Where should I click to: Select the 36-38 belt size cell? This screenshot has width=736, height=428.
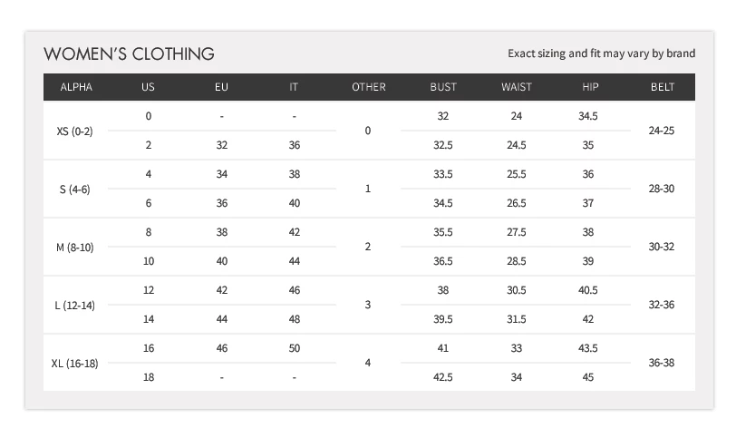pos(662,363)
